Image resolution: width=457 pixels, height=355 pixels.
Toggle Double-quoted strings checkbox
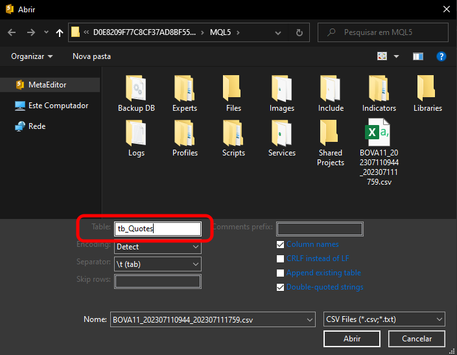pyautogui.click(x=280, y=287)
